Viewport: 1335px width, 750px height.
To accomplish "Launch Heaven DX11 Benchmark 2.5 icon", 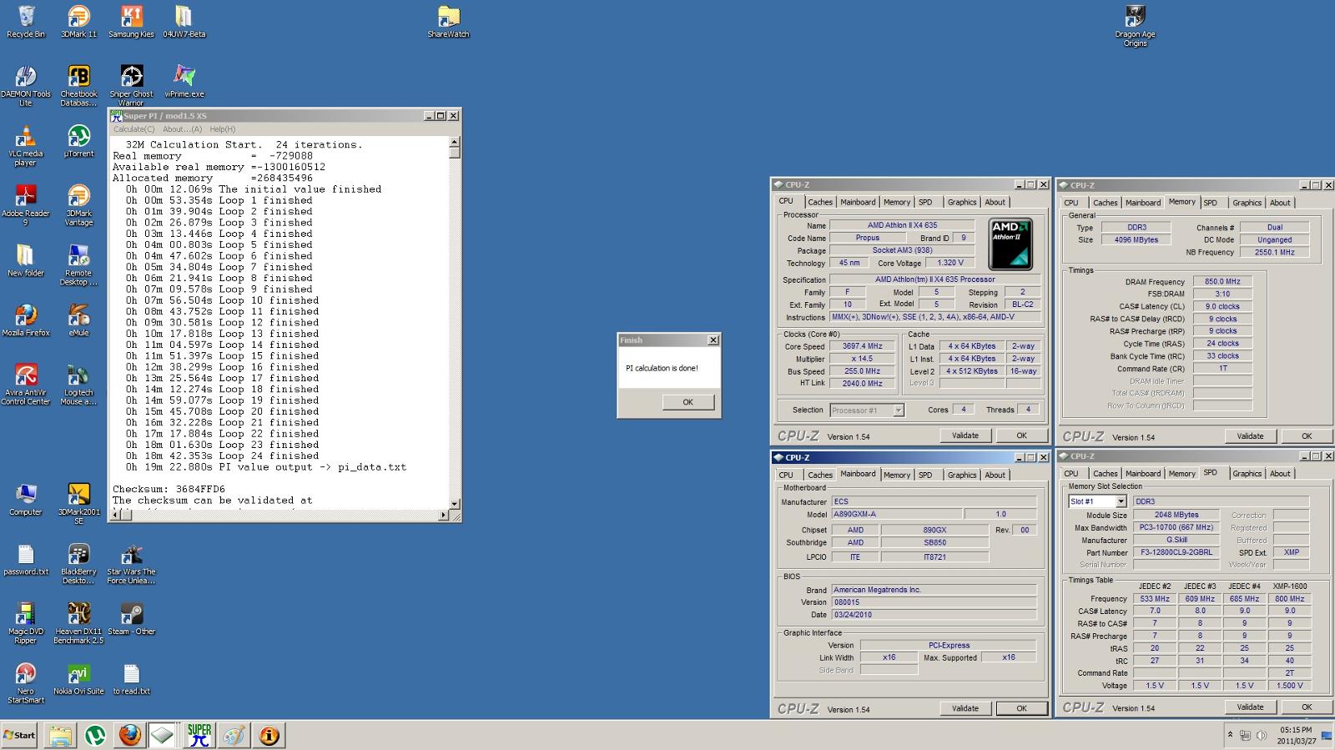I will [x=78, y=623].
